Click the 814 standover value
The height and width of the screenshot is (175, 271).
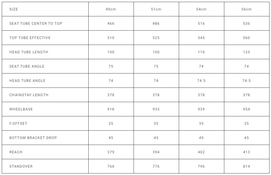click(247, 166)
